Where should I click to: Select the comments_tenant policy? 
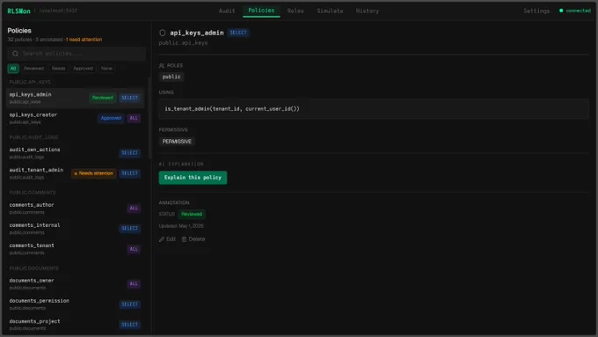pyautogui.click(x=76, y=249)
